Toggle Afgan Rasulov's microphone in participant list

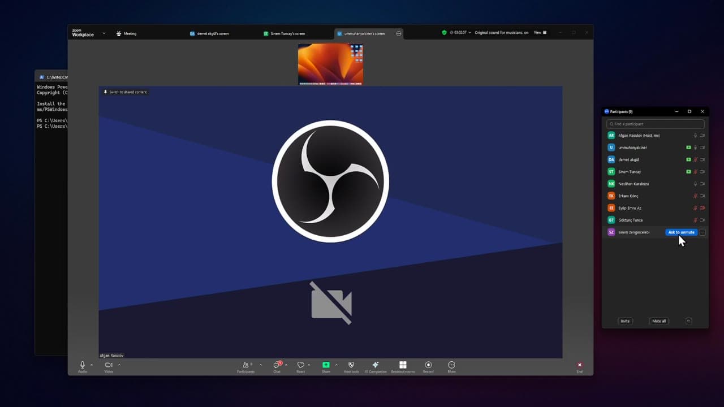tap(696, 136)
